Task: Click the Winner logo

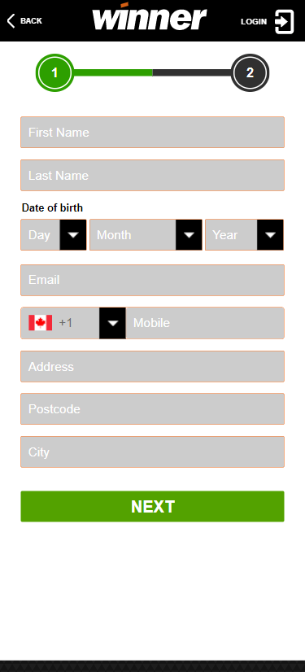Action: click(x=150, y=17)
